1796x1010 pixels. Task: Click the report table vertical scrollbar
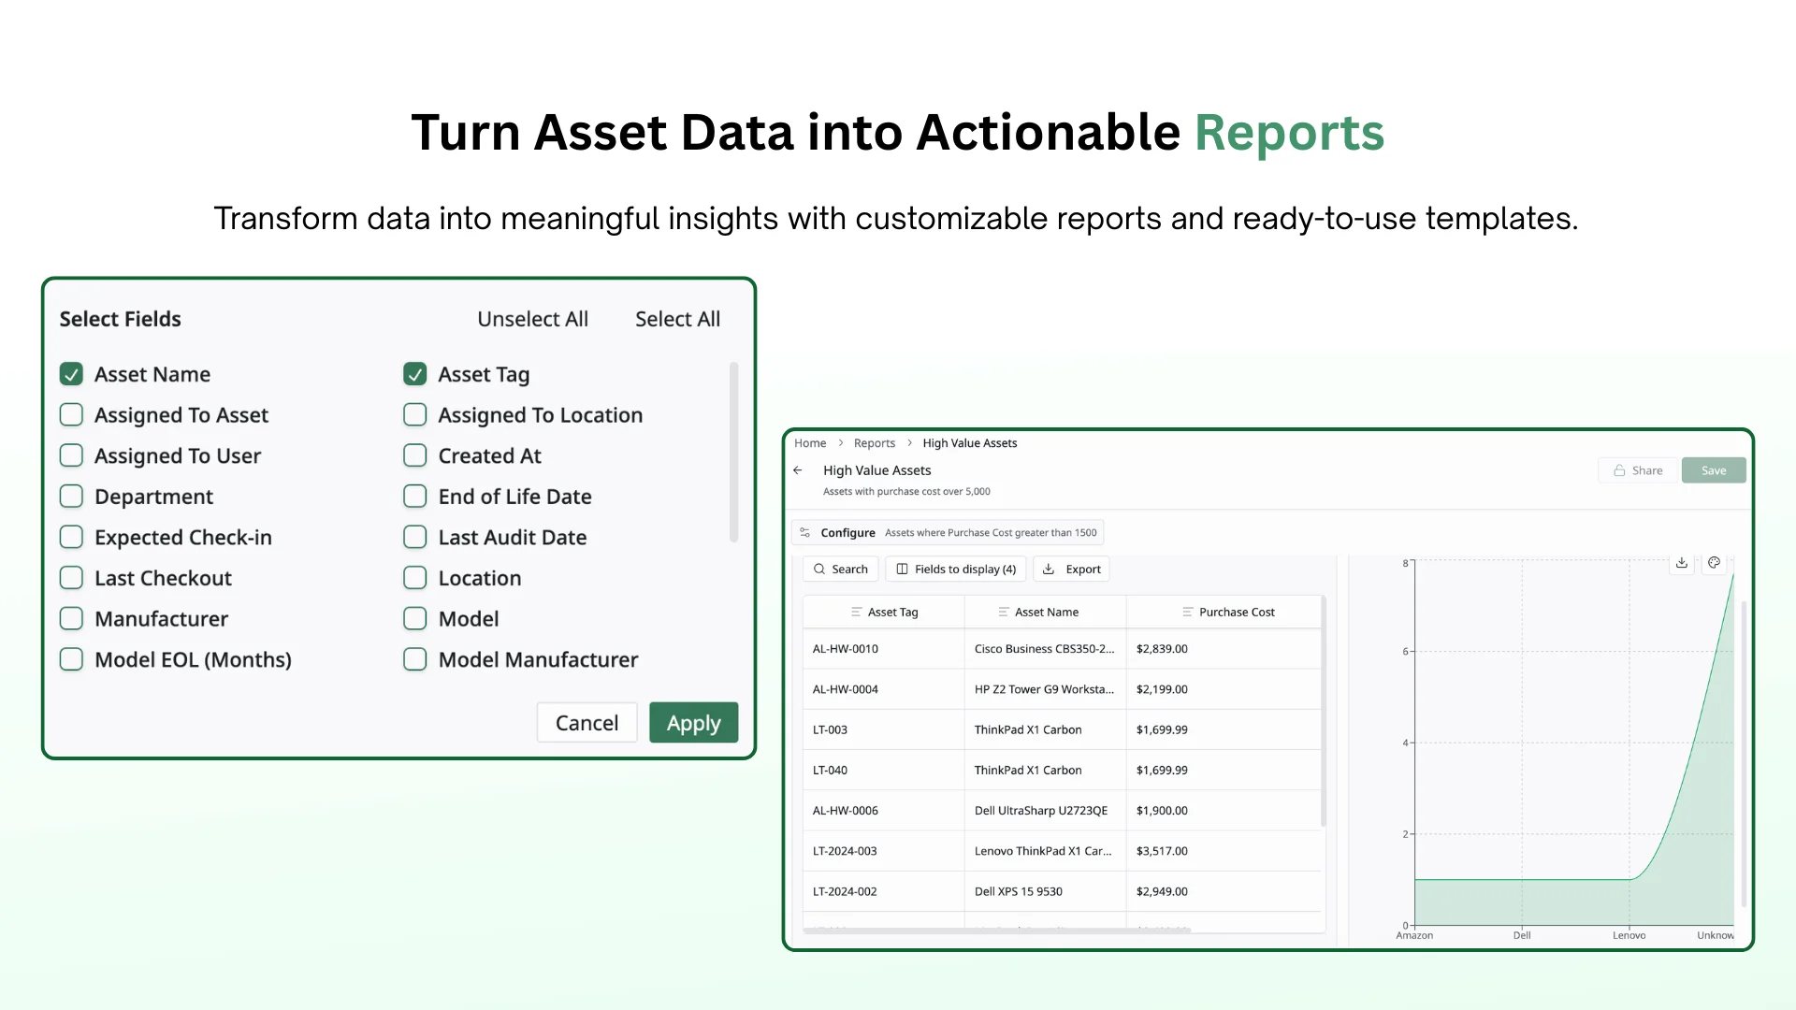pos(1323,712)
